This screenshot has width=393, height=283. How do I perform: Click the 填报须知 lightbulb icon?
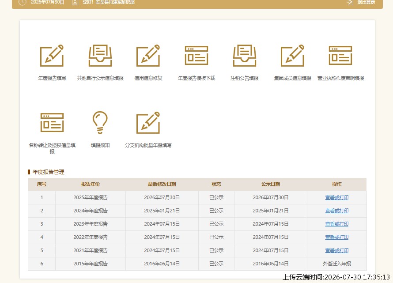[100, 123]
